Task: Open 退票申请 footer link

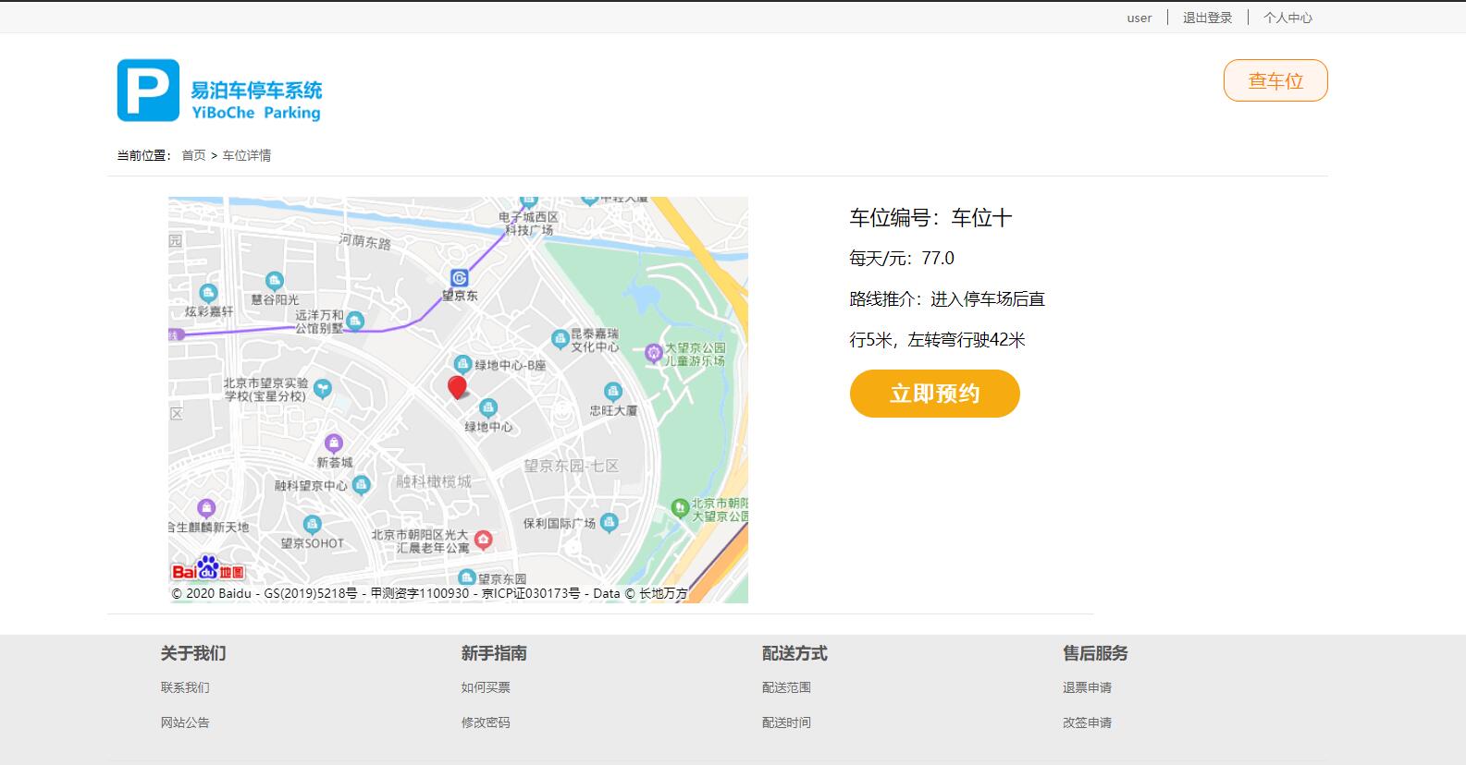Action: click(x=1087, y=687)
